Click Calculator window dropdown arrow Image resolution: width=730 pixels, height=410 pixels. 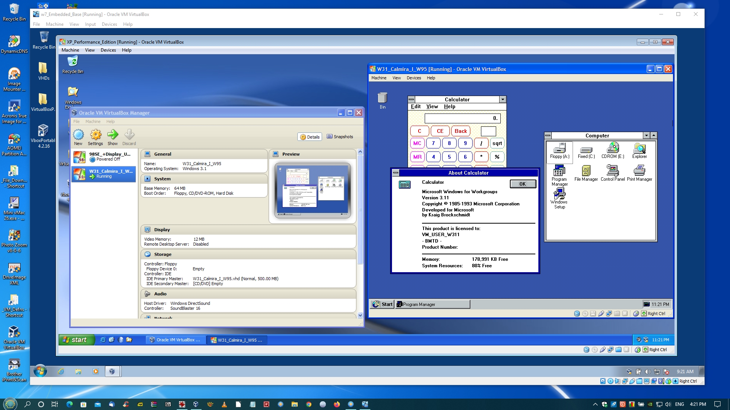(503, 99)
